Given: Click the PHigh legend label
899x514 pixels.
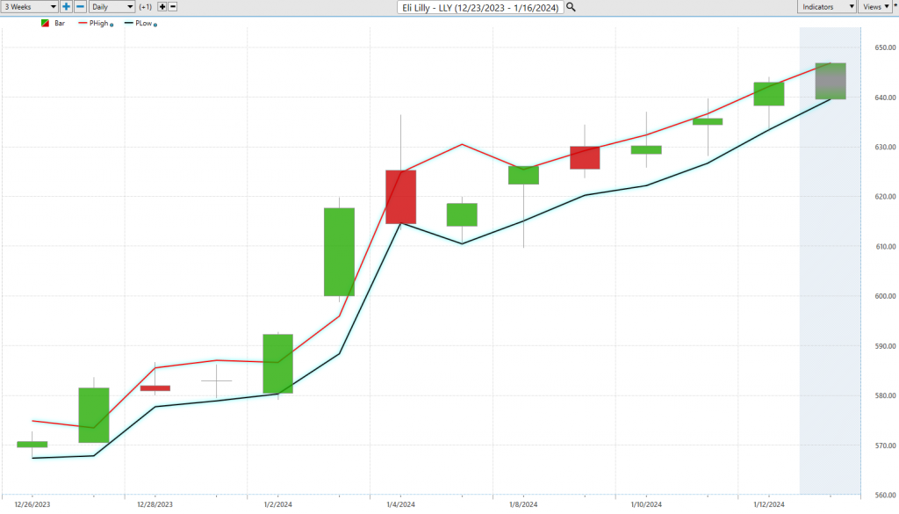Looking at the screenshot, I should coord(98,24).
